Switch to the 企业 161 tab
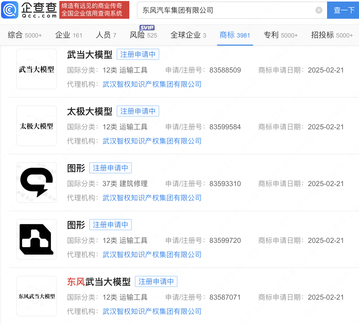The image size is (359, 324). pyautogui.click(x=69, y=35)
